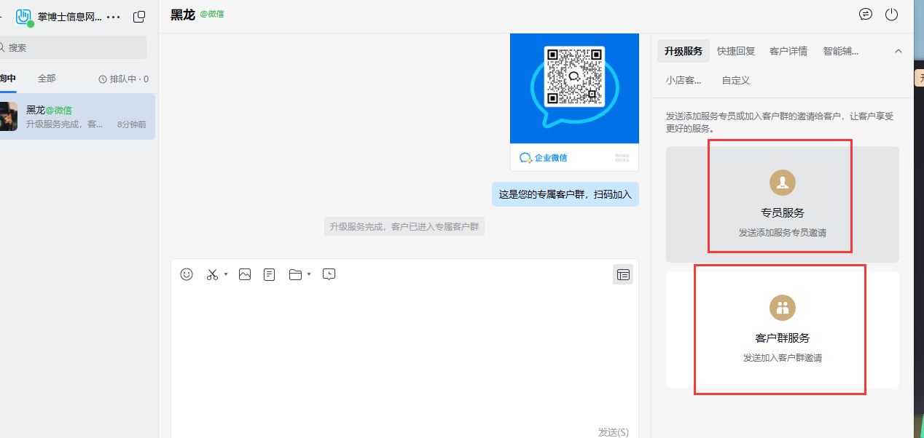
Task: Click the app logo with green status dot
Action: [24, 17]
